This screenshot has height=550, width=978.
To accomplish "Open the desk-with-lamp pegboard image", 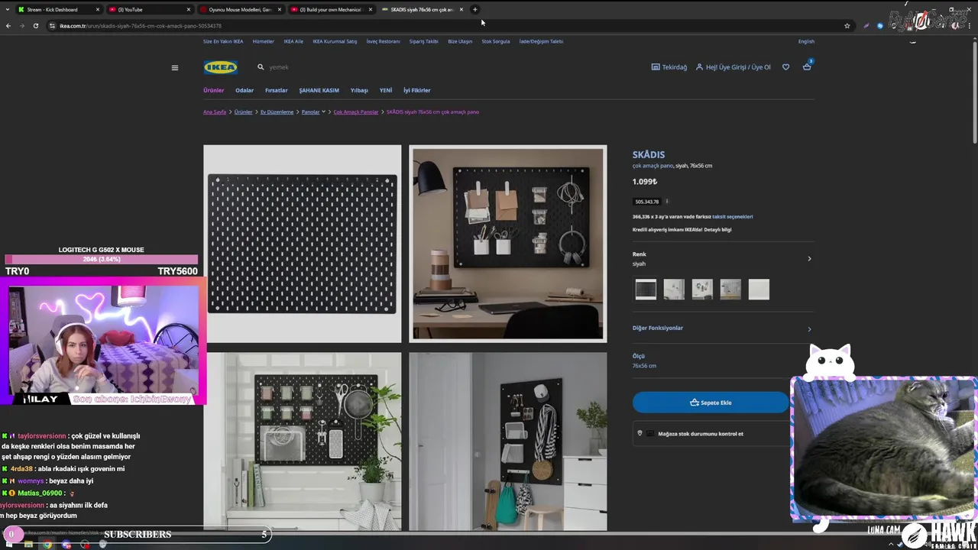I will click(x=508, y=244).
